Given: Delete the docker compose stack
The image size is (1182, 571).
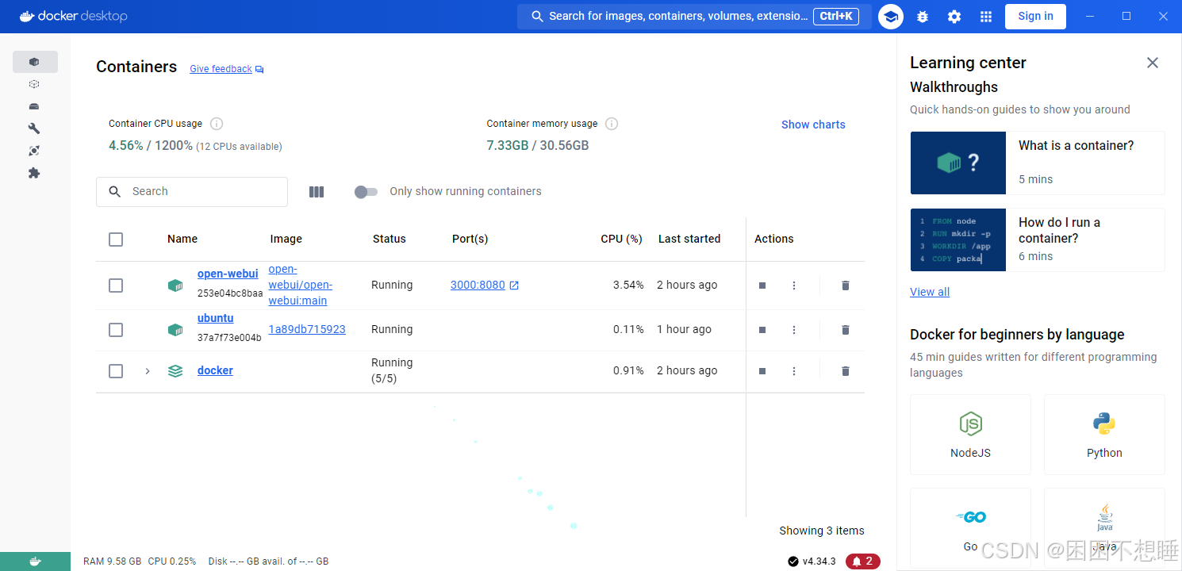Looking at the screenshot, I should pyautogui.click(x=846, y=371).
